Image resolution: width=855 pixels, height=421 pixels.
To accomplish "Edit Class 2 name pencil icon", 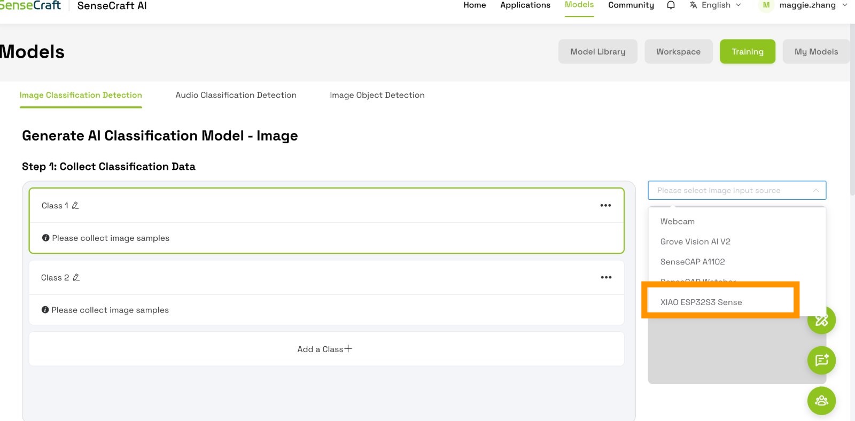I will [x=76, y=278].
